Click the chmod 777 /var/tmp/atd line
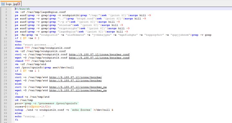Viewport: 232px width, 123px height. [33, 61]
